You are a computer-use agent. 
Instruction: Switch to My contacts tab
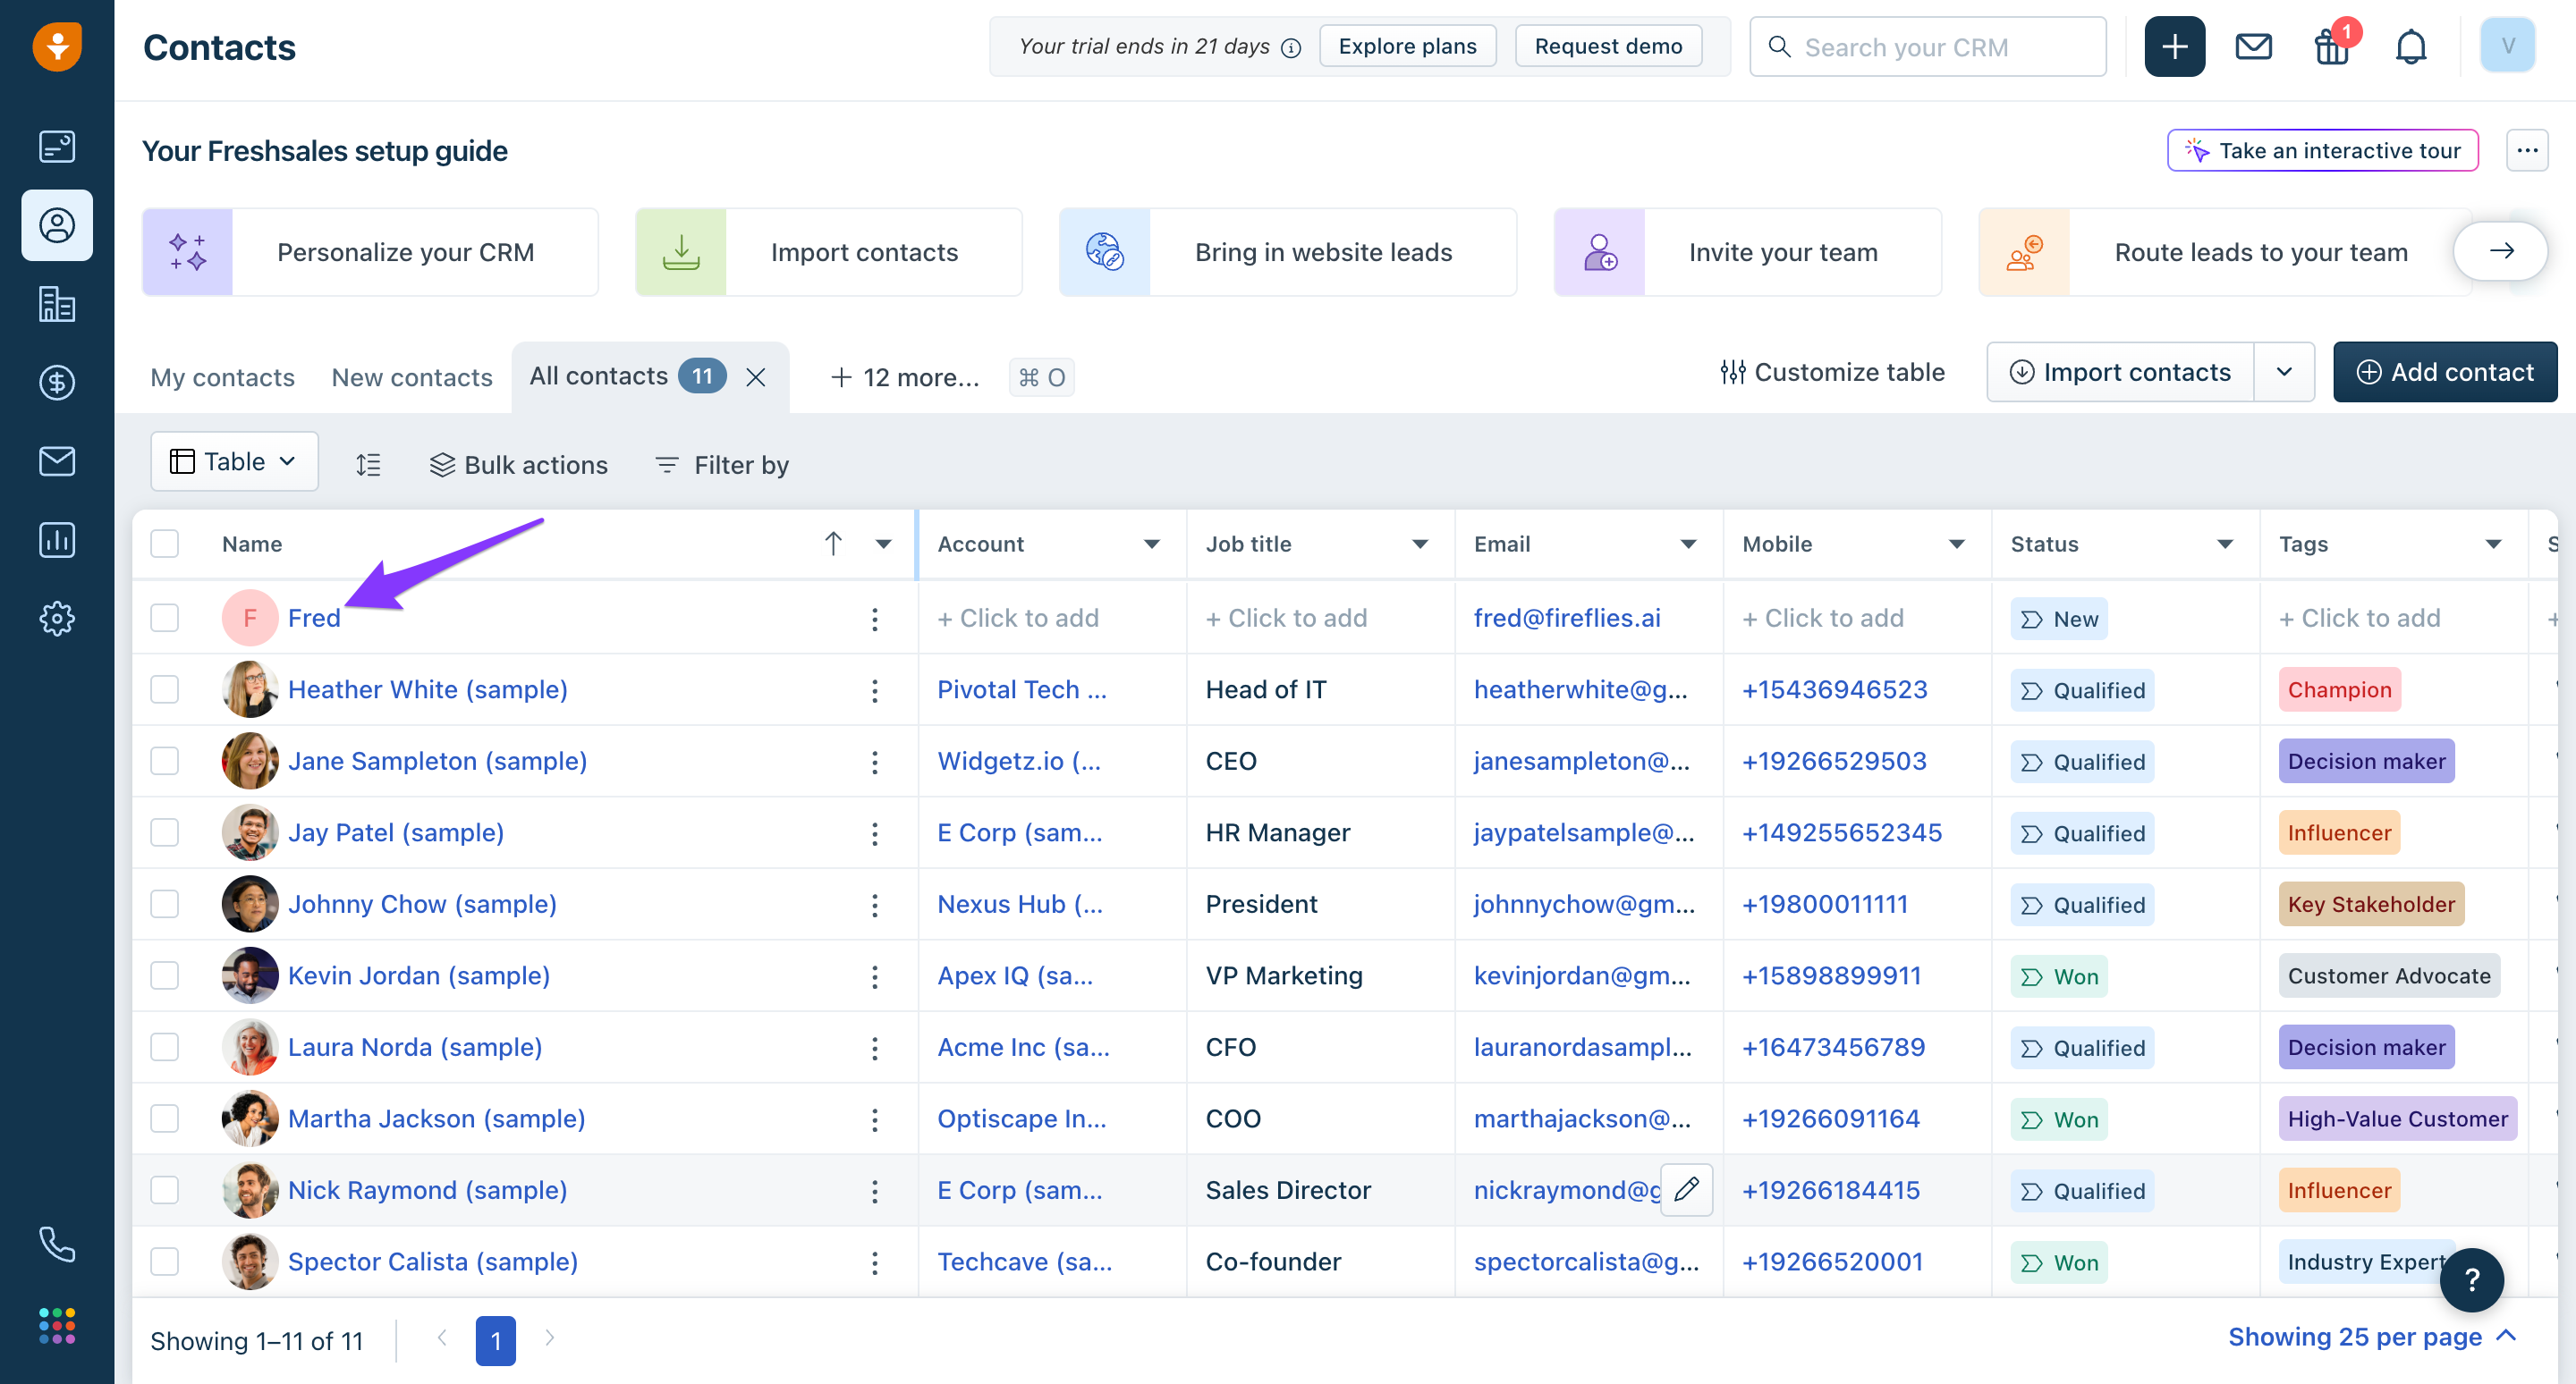[222, 377]
